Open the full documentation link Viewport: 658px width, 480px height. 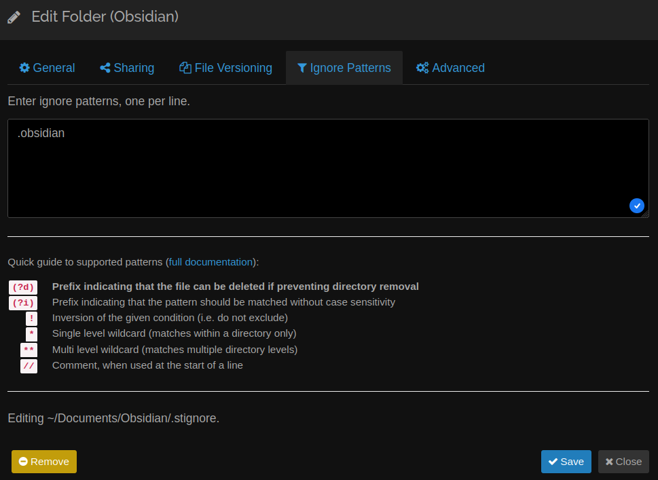(x=211, y=262)
